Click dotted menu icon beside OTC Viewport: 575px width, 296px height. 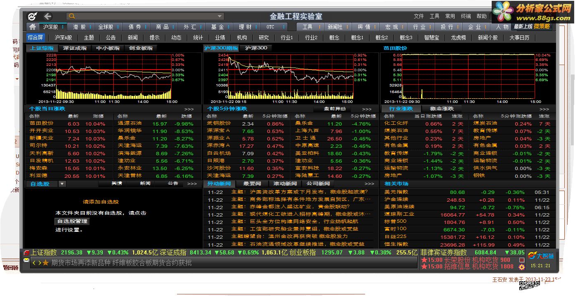(284, 27)
